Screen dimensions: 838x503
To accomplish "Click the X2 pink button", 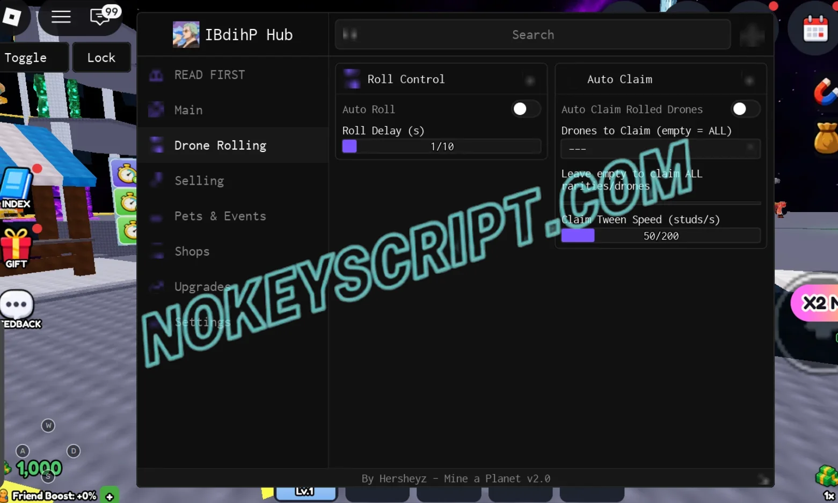I will pos(815,303).
